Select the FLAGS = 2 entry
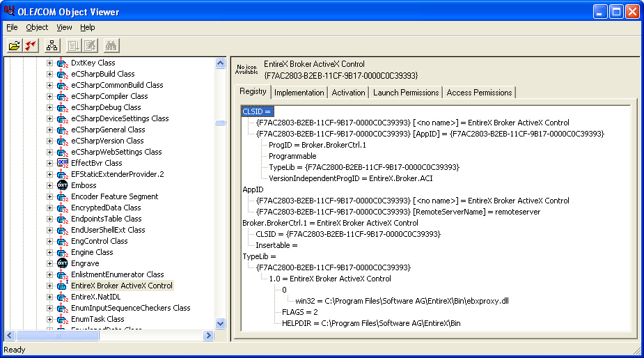 coord(300,312)
